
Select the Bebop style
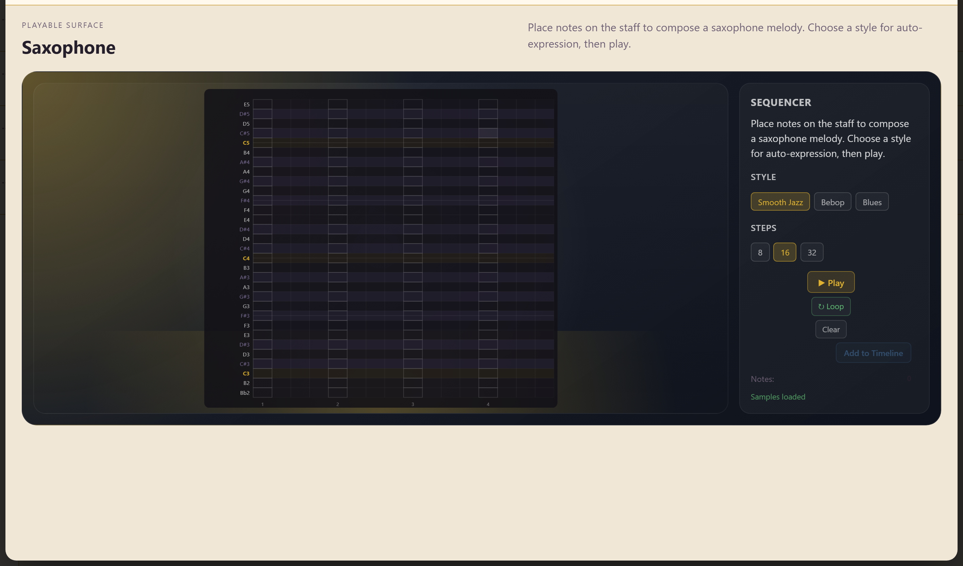[832, 202]
